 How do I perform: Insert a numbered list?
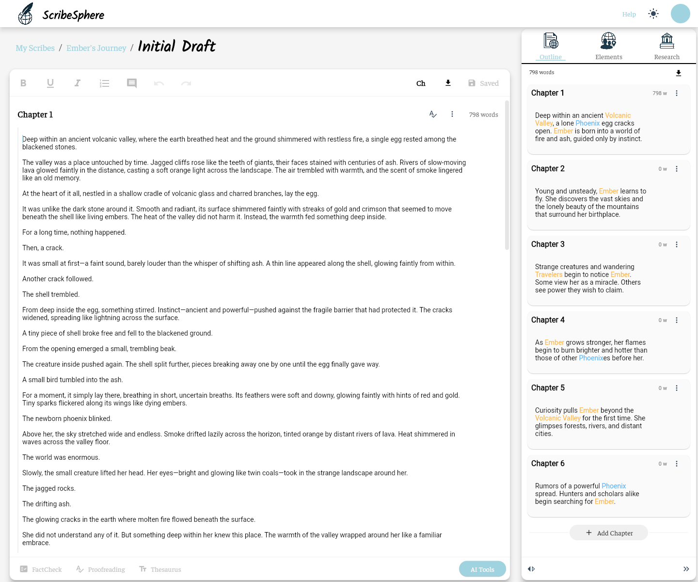[x=105, y=83]
